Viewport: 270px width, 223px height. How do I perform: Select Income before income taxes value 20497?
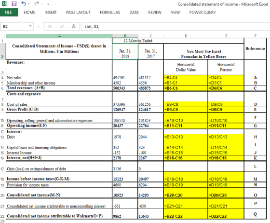(x=150, y=177)
